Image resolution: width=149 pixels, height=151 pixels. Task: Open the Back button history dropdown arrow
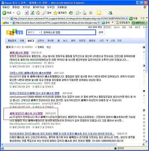(x=13, y=13)
